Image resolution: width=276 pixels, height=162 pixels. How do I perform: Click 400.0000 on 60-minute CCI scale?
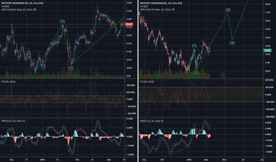coord(131,85)
